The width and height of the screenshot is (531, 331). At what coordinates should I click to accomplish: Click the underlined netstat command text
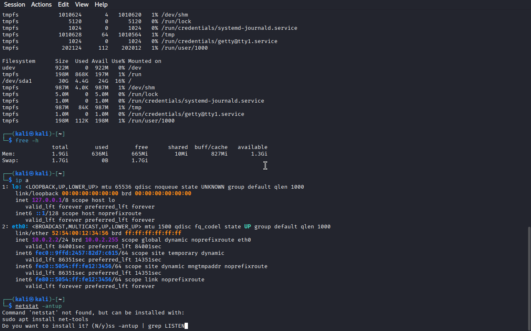(27, 306)
